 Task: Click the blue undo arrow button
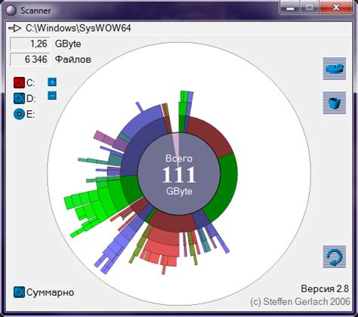click(335, 257)
